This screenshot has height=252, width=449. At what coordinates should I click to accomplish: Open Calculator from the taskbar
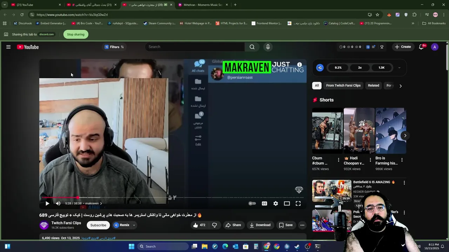click(256, 246)
